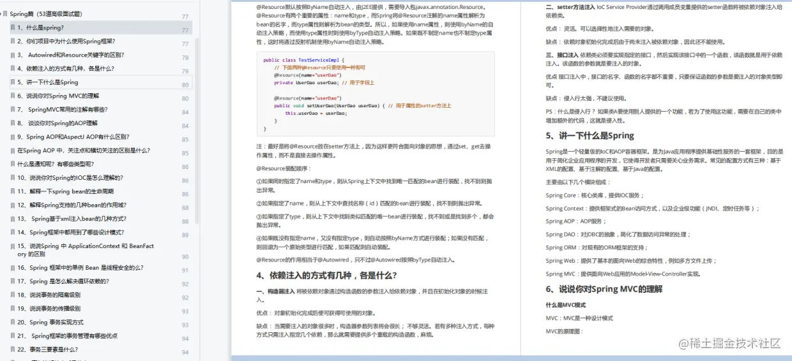Click bookmark icon for Spring框架的事务管理有哪些优点
Screen dimensions: 792x361
[12, 336]
